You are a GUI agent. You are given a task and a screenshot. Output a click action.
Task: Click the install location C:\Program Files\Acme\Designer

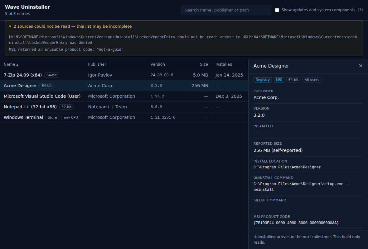287,167
